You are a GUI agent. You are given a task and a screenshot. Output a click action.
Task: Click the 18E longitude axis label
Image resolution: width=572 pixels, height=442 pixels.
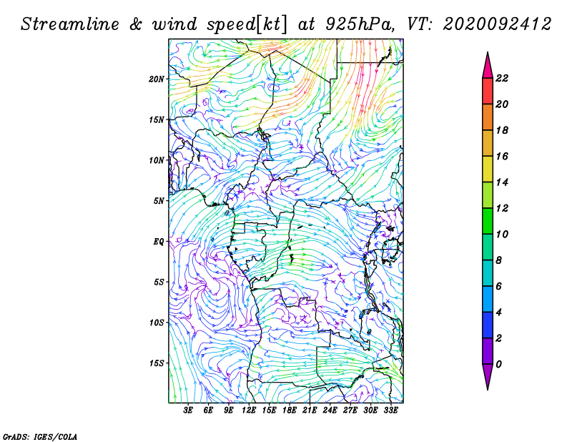290,411
